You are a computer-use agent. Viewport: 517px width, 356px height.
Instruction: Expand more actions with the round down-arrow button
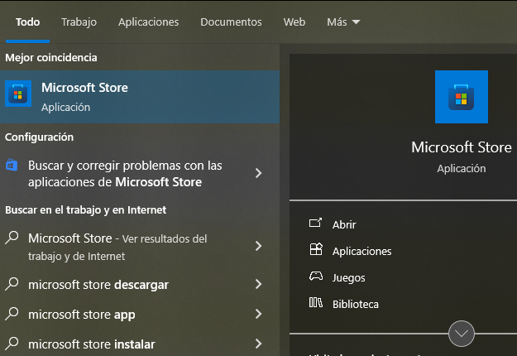click(x=462, y=334)
